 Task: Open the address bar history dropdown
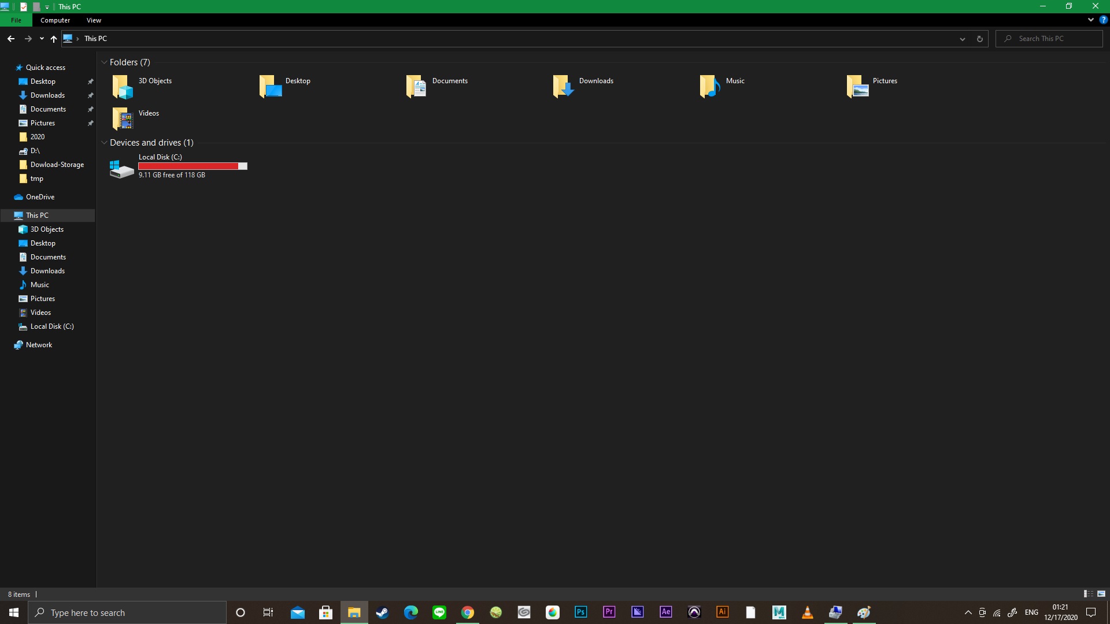coord(963,39)
